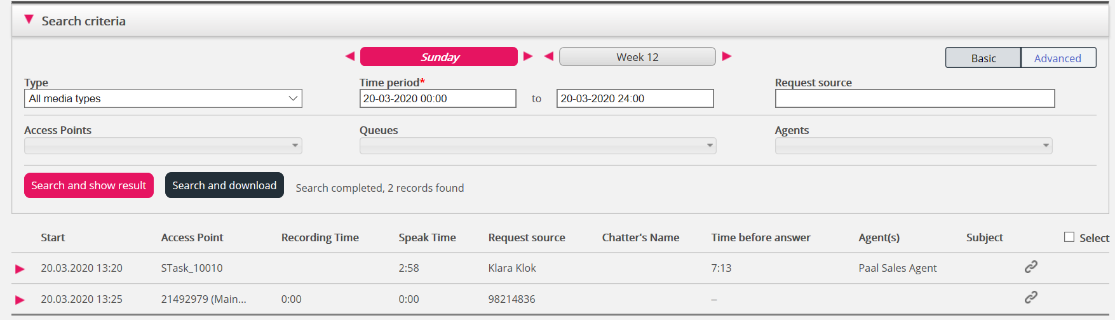This screenshot has width=1115, height=320.
Task: Expand the Access Points dropdown
Action: coord(163,146)
